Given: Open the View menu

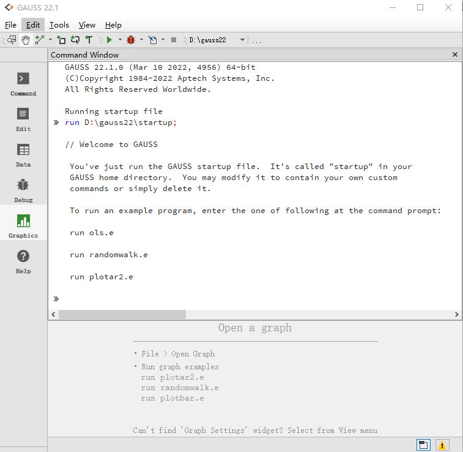Looking at the screenshot, I should point(87,25).
